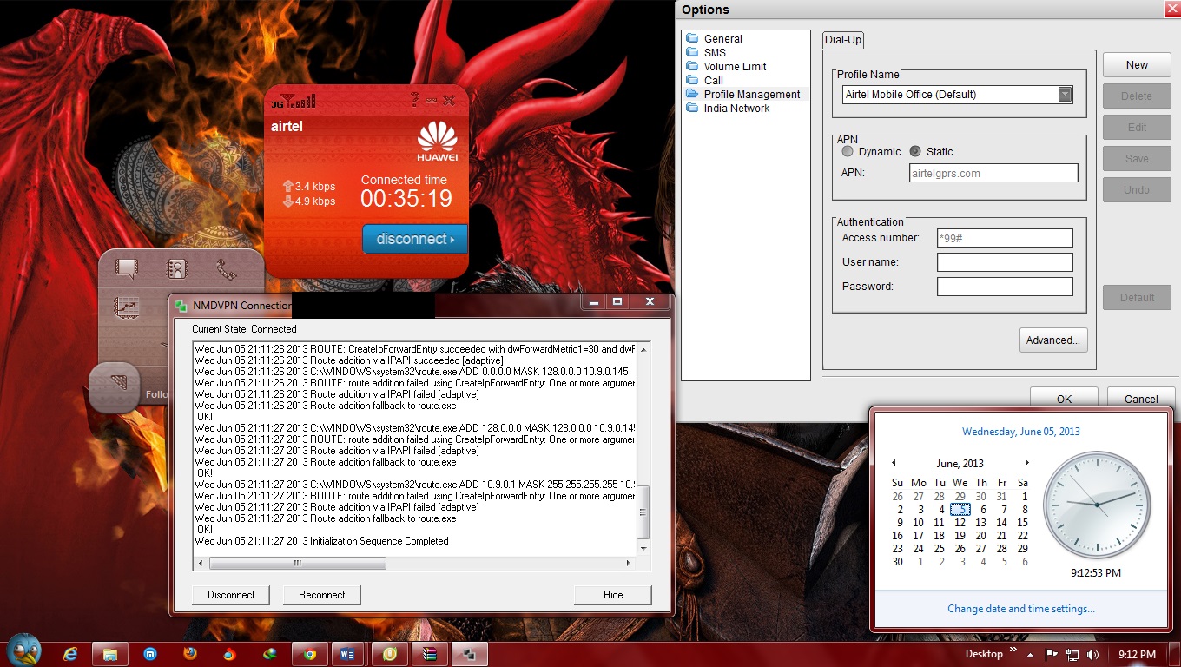This screenshot has width=1181, height=667.
Task: Select Static APN radio button
Action: coord(915,151)
